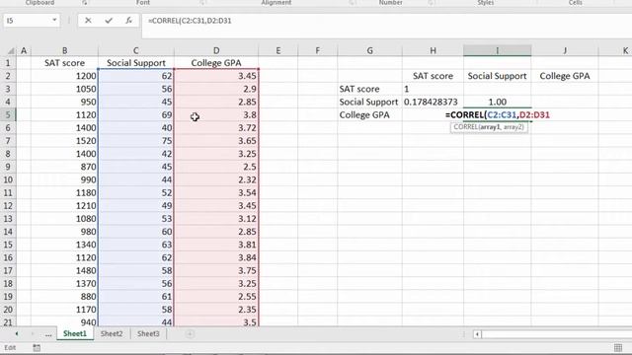The height and width of the screenshot is (355, 632).
Task: Select College GPA value 2.55
Action: point(216,297)
